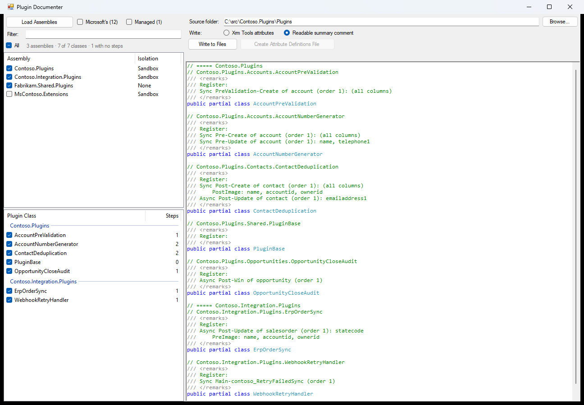Uncheck the ErpOrderSync class checkbox
Viewport: 584px width, 405px height.
[x=9, y=291]
